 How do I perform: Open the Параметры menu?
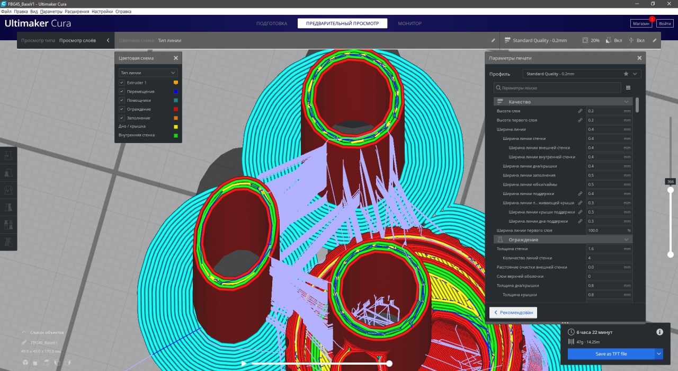pyautogui.click(x=51, y=11)
